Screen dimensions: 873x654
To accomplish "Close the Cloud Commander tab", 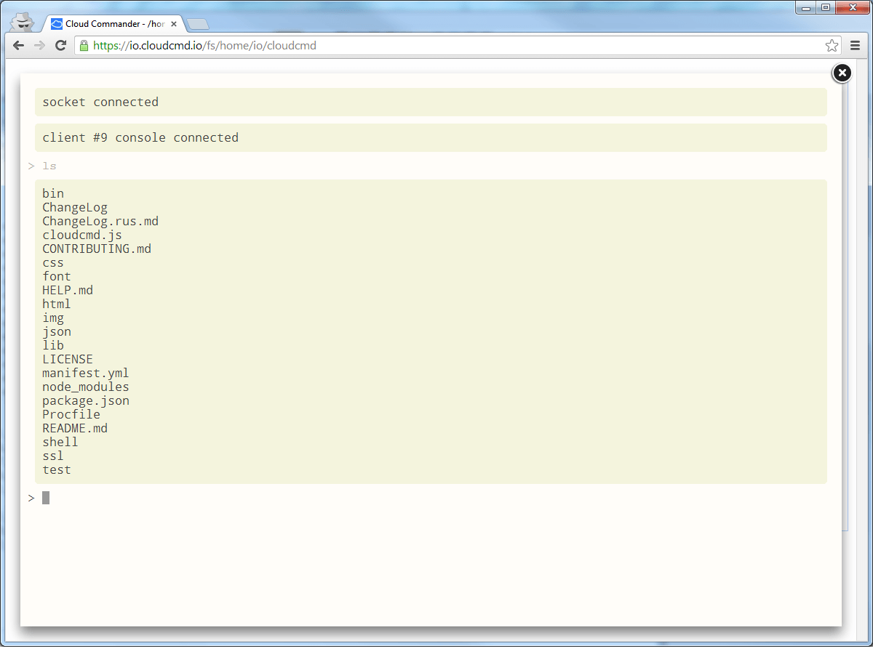I will tap(174, 24).
